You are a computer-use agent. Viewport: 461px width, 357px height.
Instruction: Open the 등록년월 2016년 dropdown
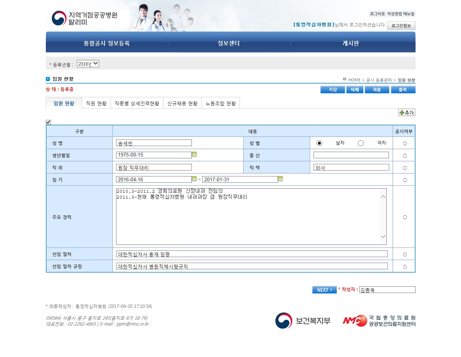(x=88, y=64)
